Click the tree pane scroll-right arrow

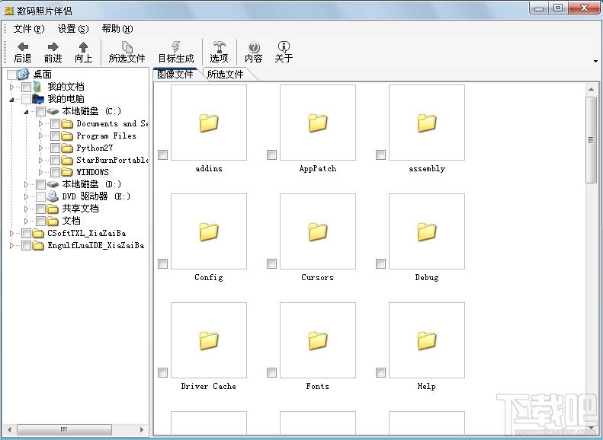(142, 429)
